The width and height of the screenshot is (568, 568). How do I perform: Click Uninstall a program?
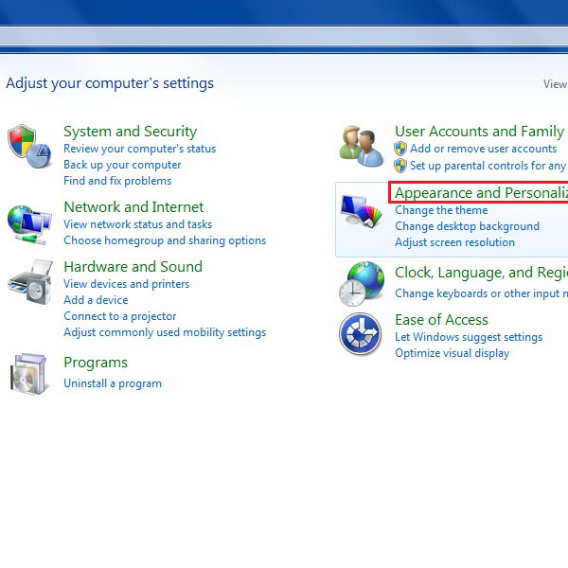point(113,383)
